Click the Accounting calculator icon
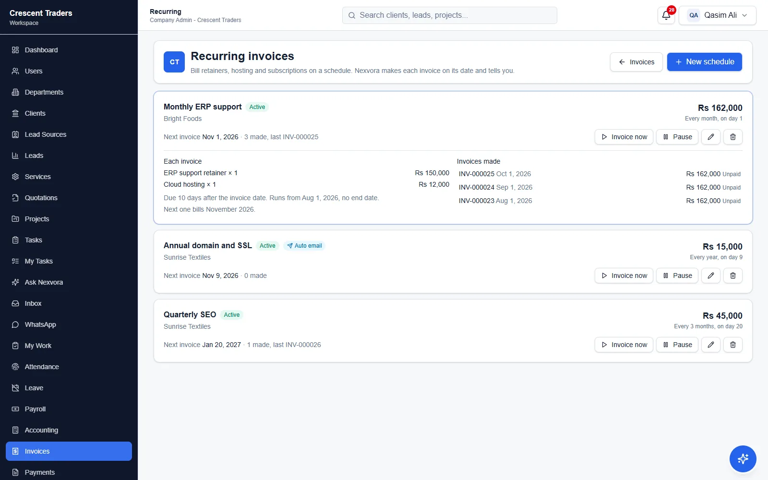 15,430
